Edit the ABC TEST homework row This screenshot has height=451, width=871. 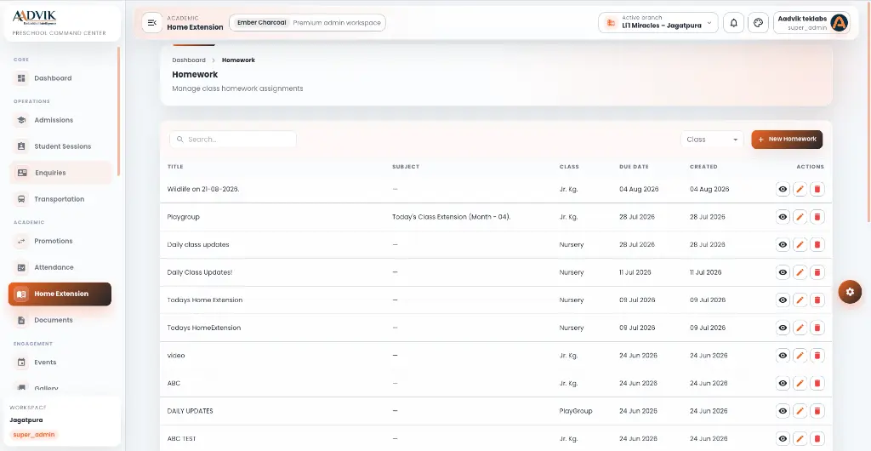pyautogui.click(x=800, y=439)
